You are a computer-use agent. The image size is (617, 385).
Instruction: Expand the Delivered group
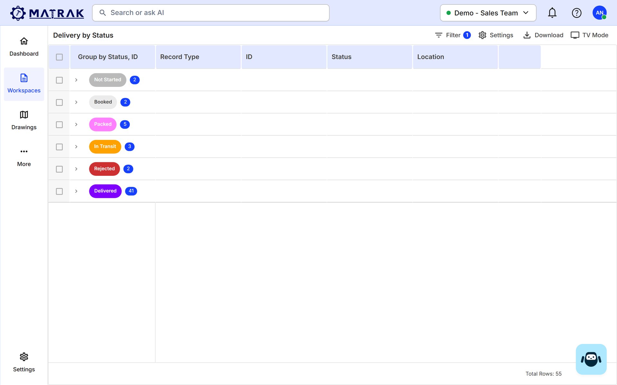pyautogui.click(x=76, y=191)
